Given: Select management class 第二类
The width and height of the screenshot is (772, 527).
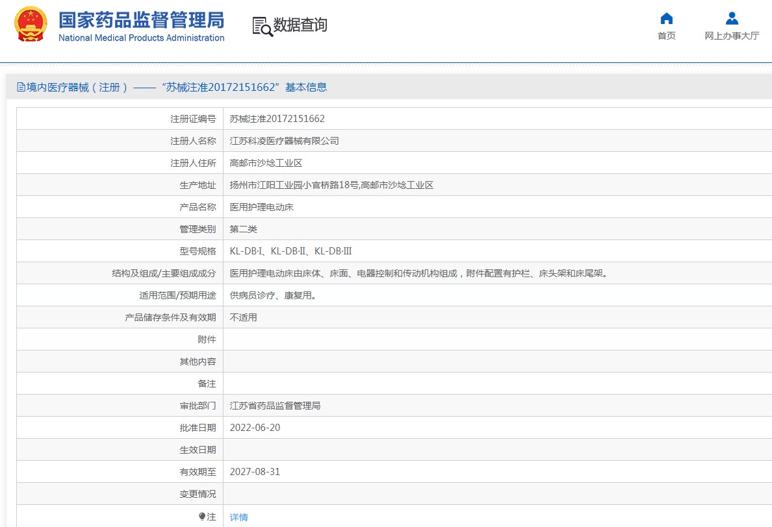Looking at the screenshot, I should (x=243, y=229).
